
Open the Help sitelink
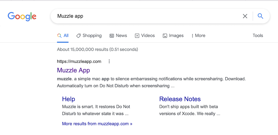69,99
